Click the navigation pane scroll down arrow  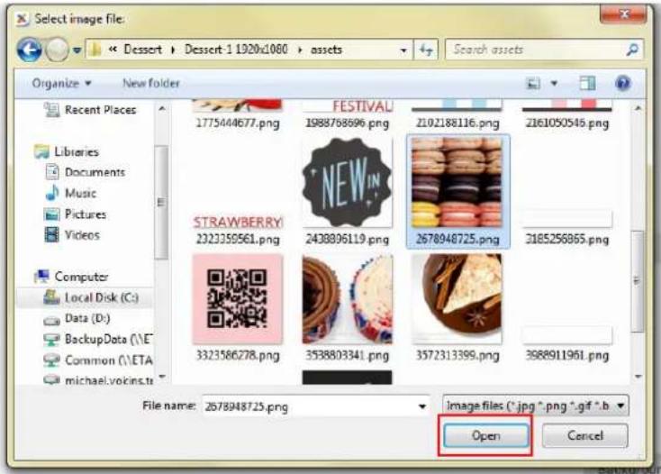pos(161,376)
